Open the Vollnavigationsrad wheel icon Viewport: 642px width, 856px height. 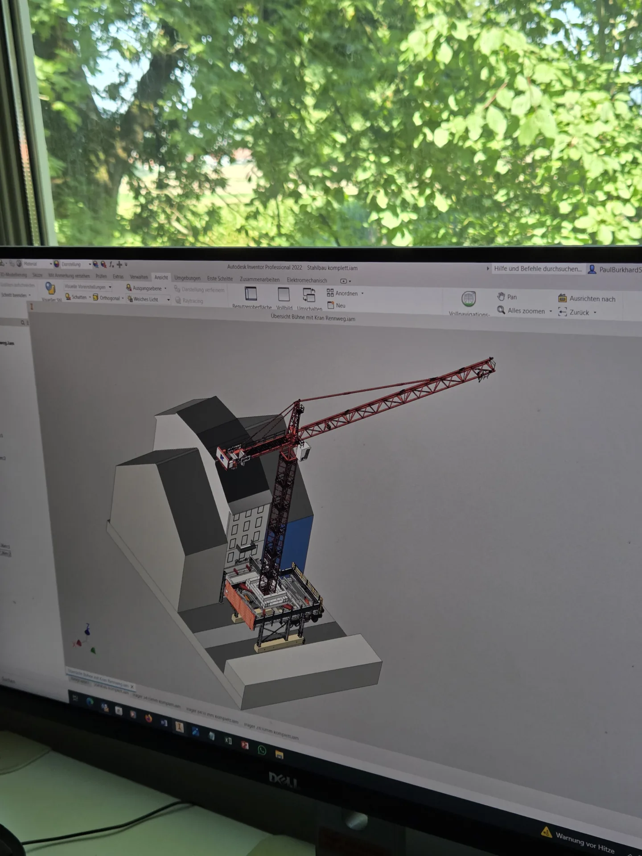[x=469, y=299]
